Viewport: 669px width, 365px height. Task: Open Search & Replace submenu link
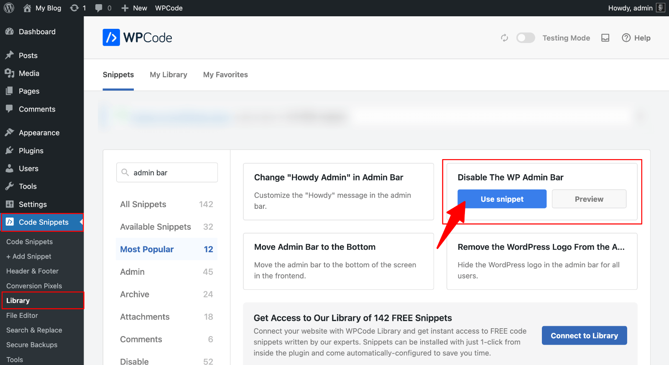click(x=34, y=330)
